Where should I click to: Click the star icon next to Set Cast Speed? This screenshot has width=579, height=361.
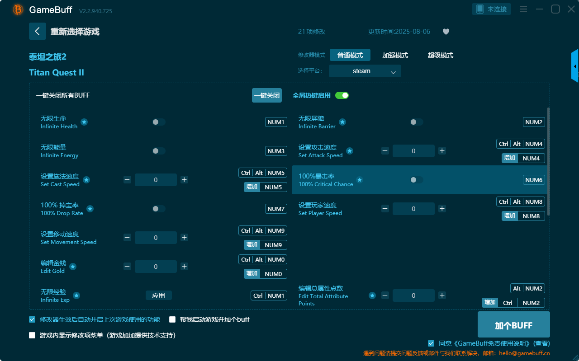[86, 180]
